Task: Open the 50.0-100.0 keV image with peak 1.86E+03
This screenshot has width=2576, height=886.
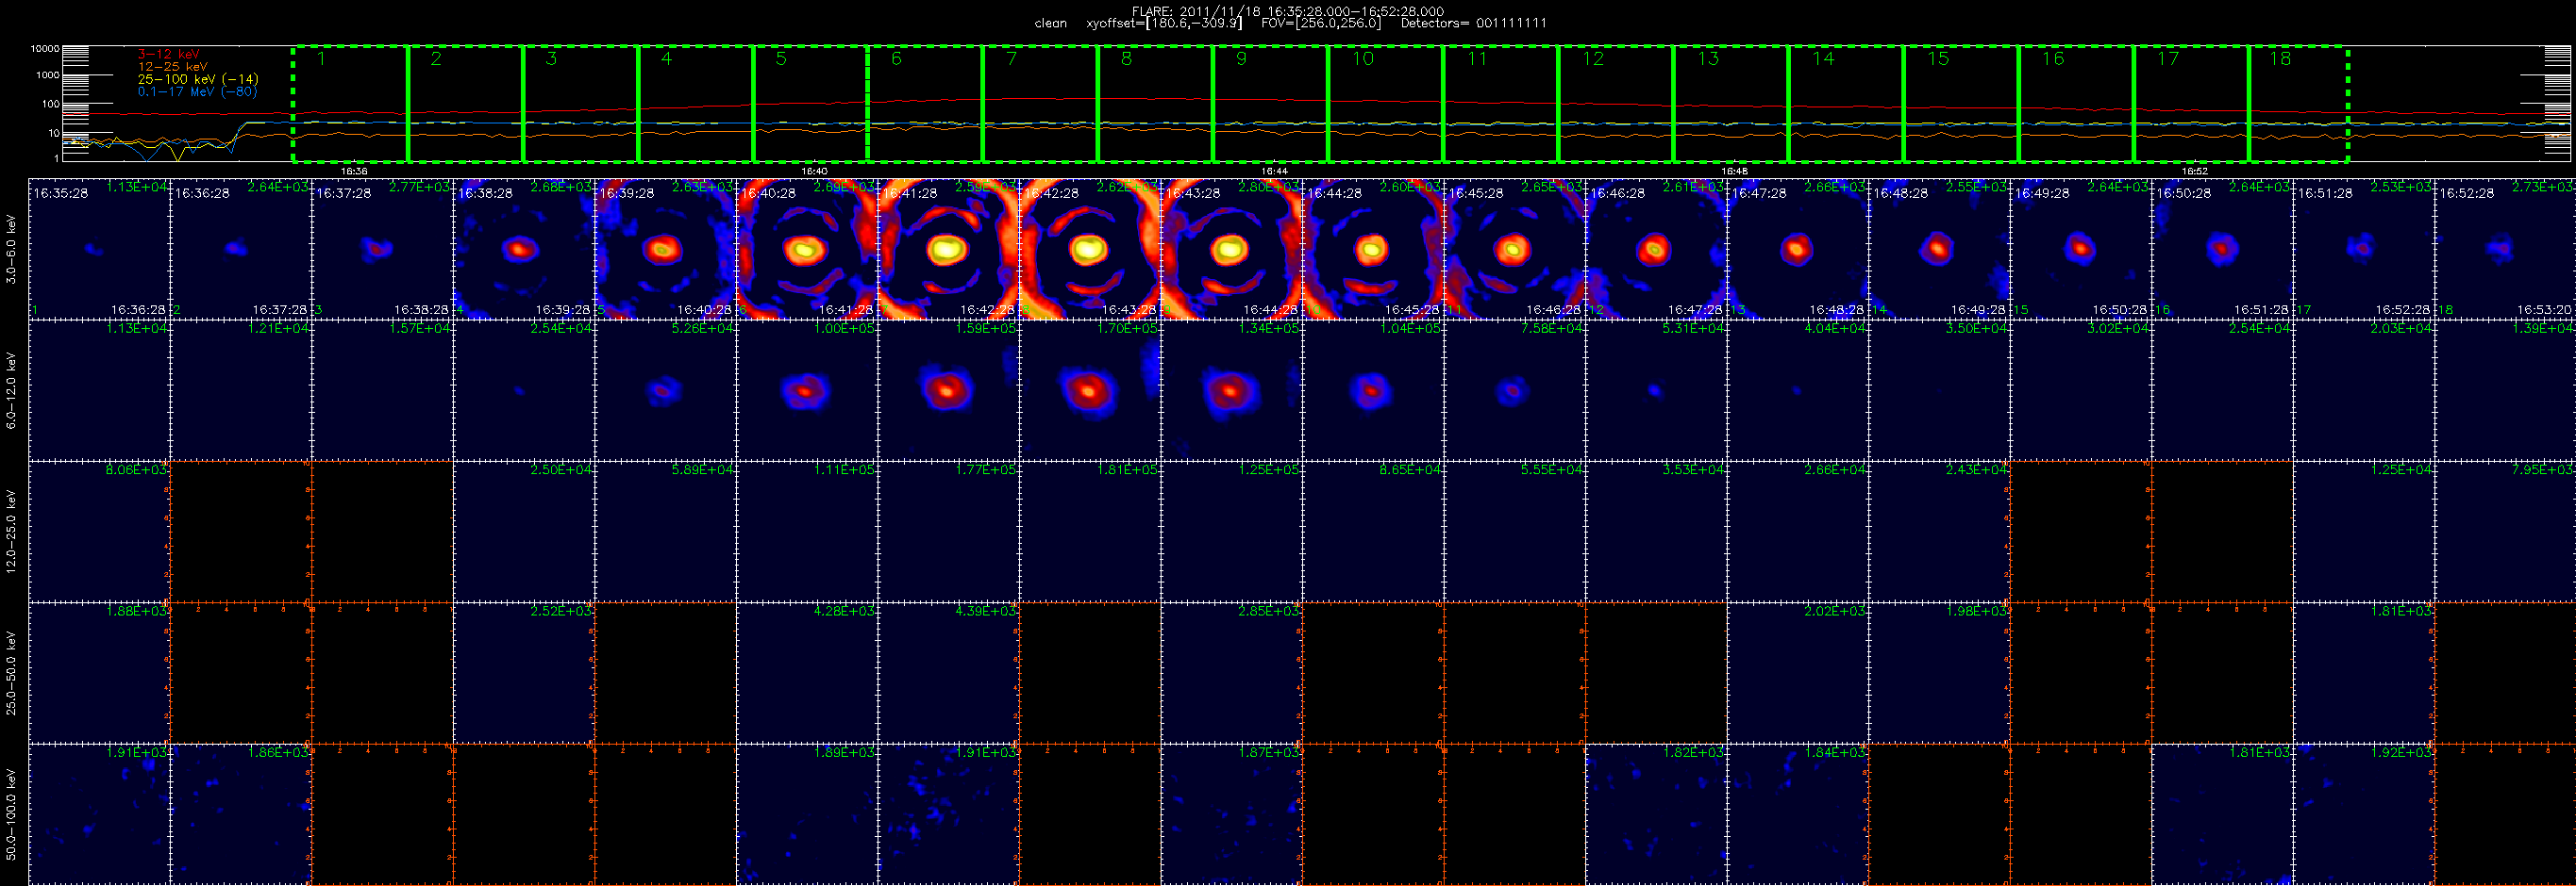Action: click(x=241, y=814)
